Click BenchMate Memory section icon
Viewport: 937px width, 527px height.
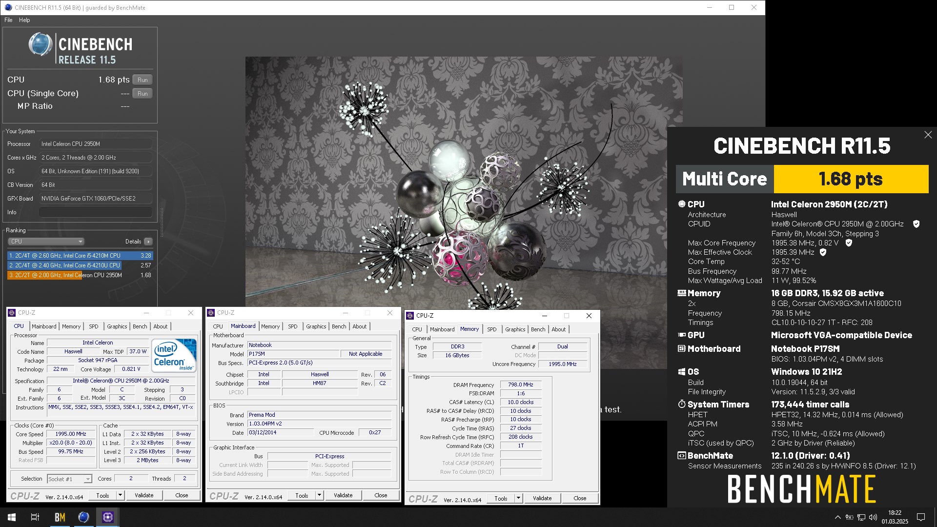click(682, 293)
